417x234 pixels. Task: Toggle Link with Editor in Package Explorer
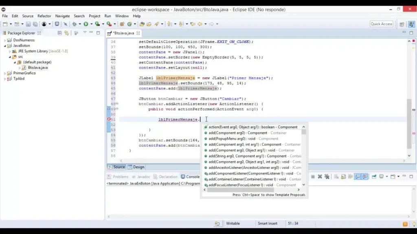click(x=67, y=33)
